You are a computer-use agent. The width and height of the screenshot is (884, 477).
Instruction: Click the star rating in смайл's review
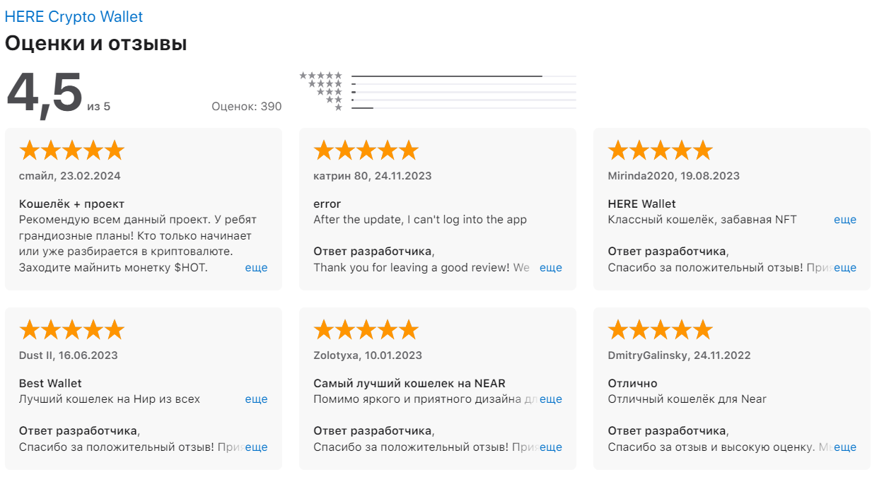click(x=71, y=151)
